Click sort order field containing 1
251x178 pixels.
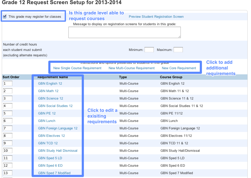7,84
